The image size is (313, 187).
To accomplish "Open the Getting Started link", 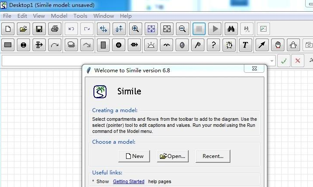I will [129, 181].
